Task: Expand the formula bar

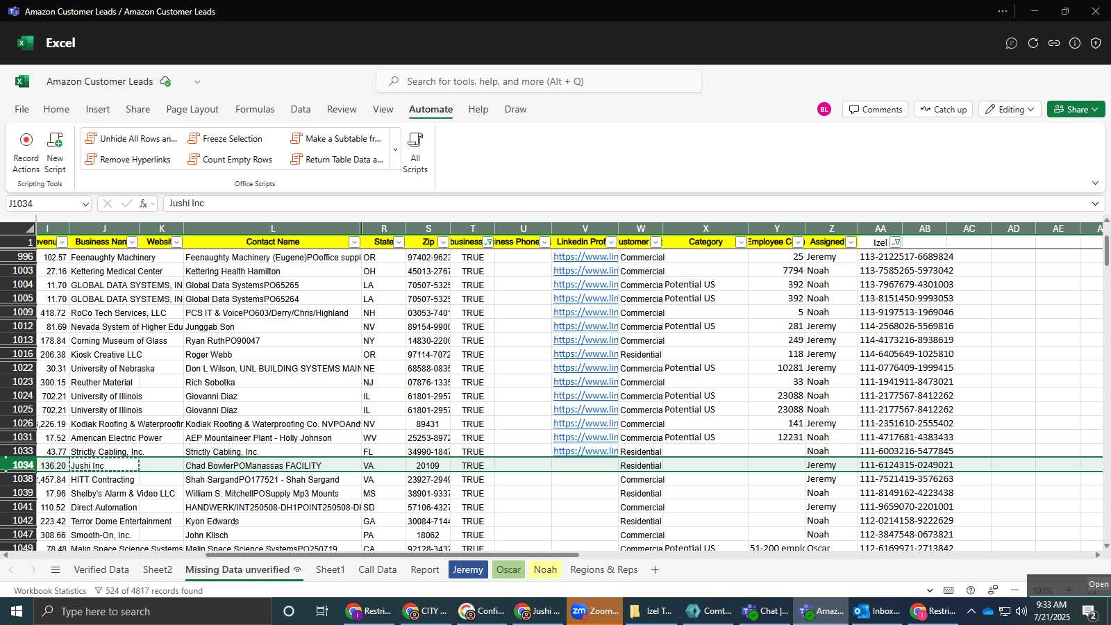Action: pyautogui.click(x=1095, y=203)
